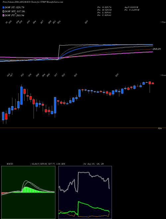This screenshot has height=219, width=166.
Task: Click the 329 label above the candles
Action: [117, 75]
